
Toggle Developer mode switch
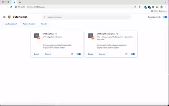click(x=165, y=17)
